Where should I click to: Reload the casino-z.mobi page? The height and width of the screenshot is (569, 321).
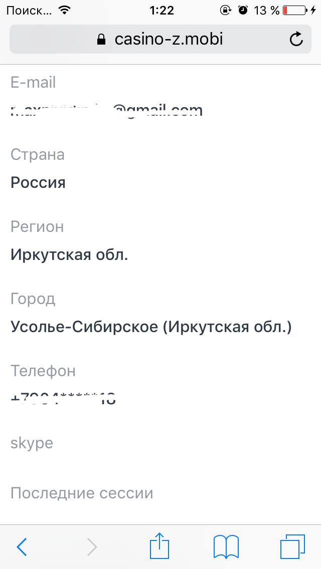tap(297, 39)
